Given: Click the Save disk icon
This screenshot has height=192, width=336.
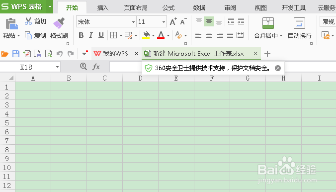Looking at the screenshot, I should [x=16, y=54].
